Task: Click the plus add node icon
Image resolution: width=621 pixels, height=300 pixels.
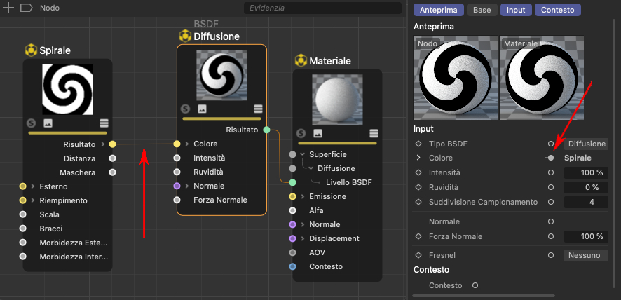Action: 8,8
